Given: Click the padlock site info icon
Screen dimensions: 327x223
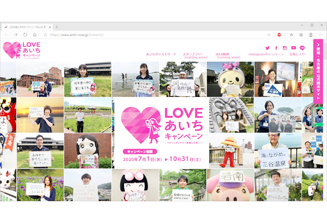Looking at the screenshot, I should [x=45, y=35].
